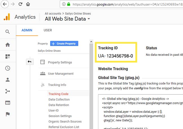Open site information icon in address bar
Viewport: 183px width, 129px height.
64,4
